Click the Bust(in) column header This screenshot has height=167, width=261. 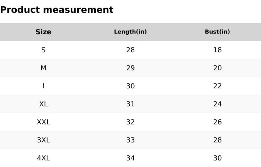tap(217, 32)
